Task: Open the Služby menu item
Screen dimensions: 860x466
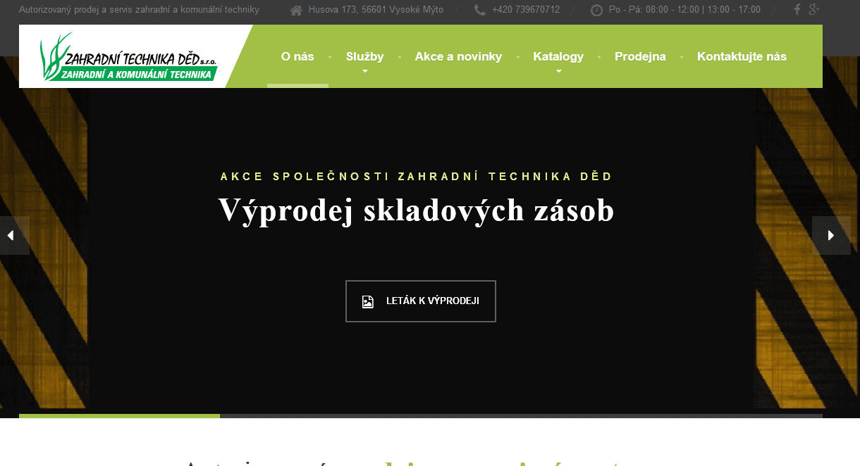Action: coord(365,56)
